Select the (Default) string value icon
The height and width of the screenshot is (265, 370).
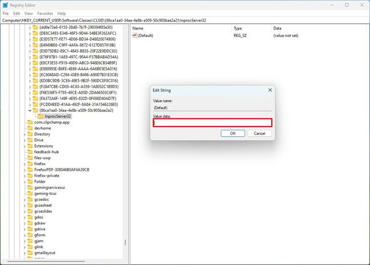134,36
